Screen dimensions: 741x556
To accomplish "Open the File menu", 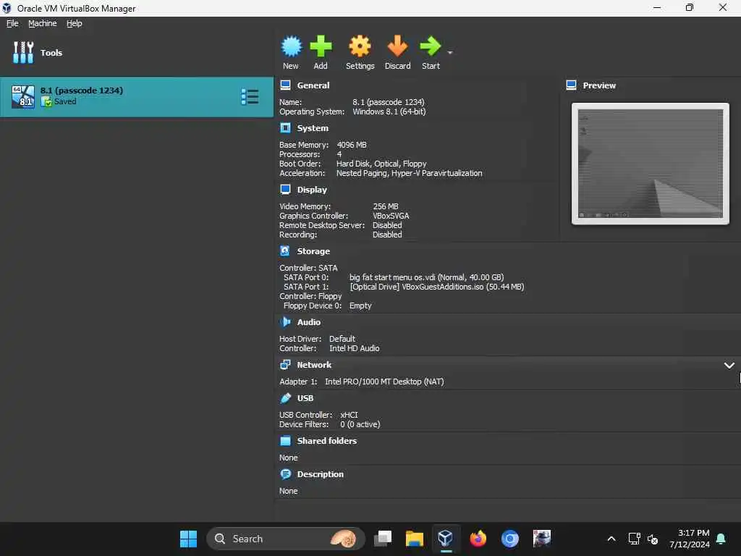I will 12,23.
